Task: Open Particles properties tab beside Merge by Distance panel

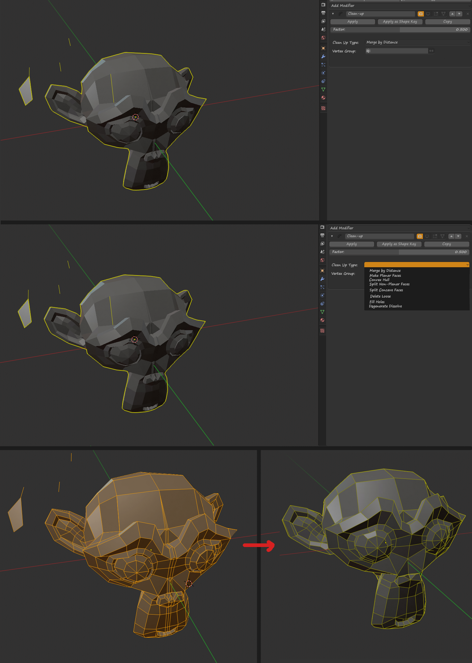Action: [323, 65]
